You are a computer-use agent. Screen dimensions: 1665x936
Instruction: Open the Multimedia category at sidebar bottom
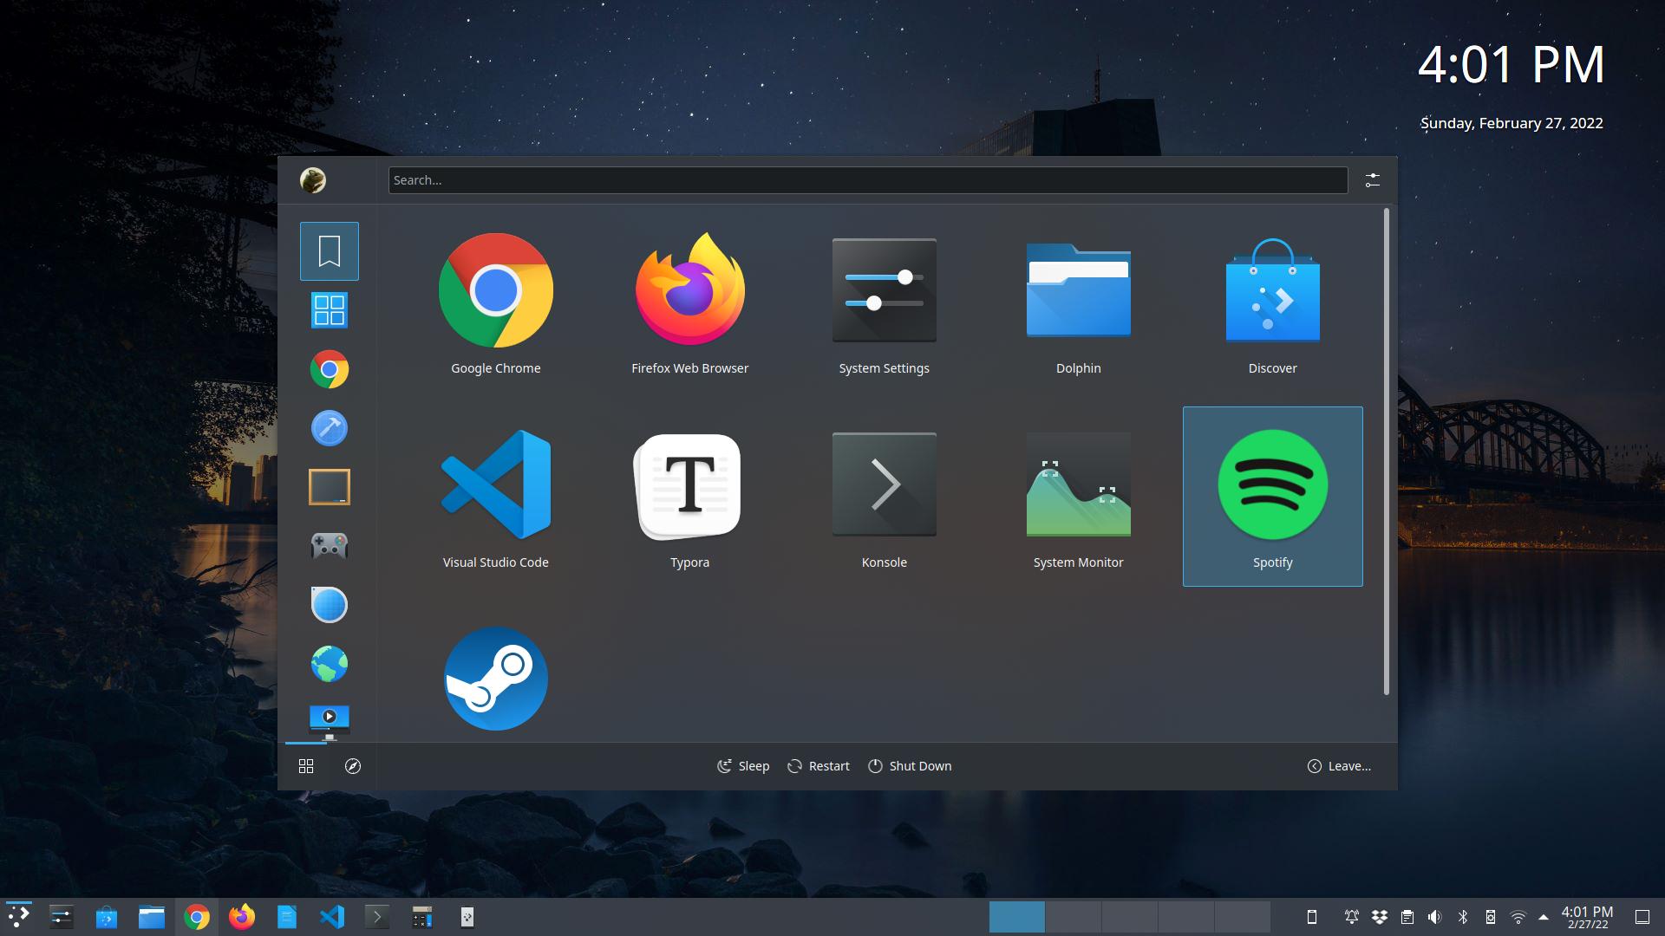[x=329, y=716]
